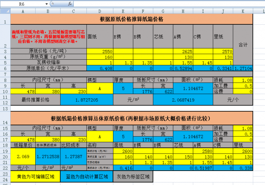Select column K header
The image size is (265, 185).
243,11
